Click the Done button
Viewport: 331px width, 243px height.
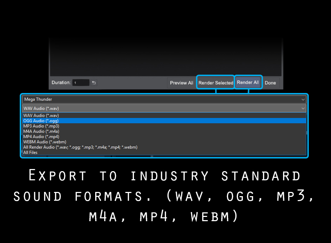coord(270,83)
